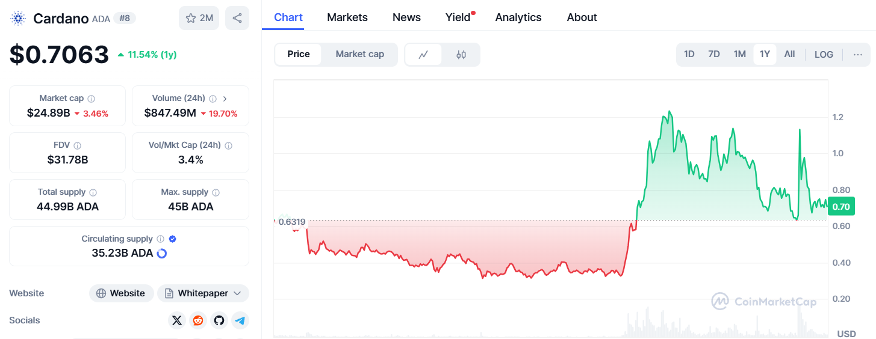The height and width of the screenshot is (339, 876).
Task: Toggle chart to Market cap view
Action: 359,54
